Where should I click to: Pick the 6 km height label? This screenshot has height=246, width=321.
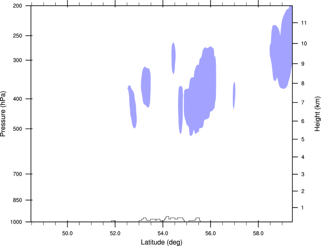tap(303, 121)
